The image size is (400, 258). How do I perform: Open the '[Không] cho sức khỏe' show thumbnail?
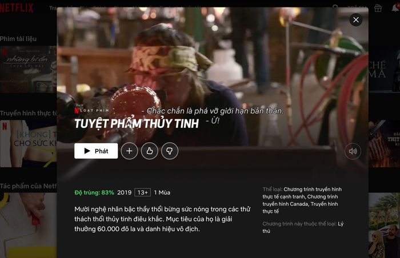click(x=28, y=143)
